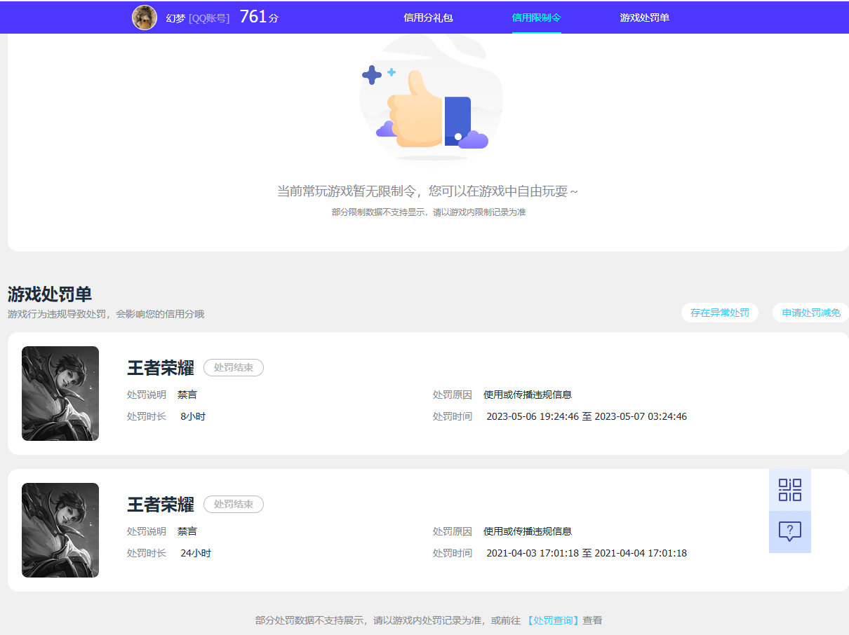Click the time range starting 2021-04-03 17:01:18

[587, 553]
